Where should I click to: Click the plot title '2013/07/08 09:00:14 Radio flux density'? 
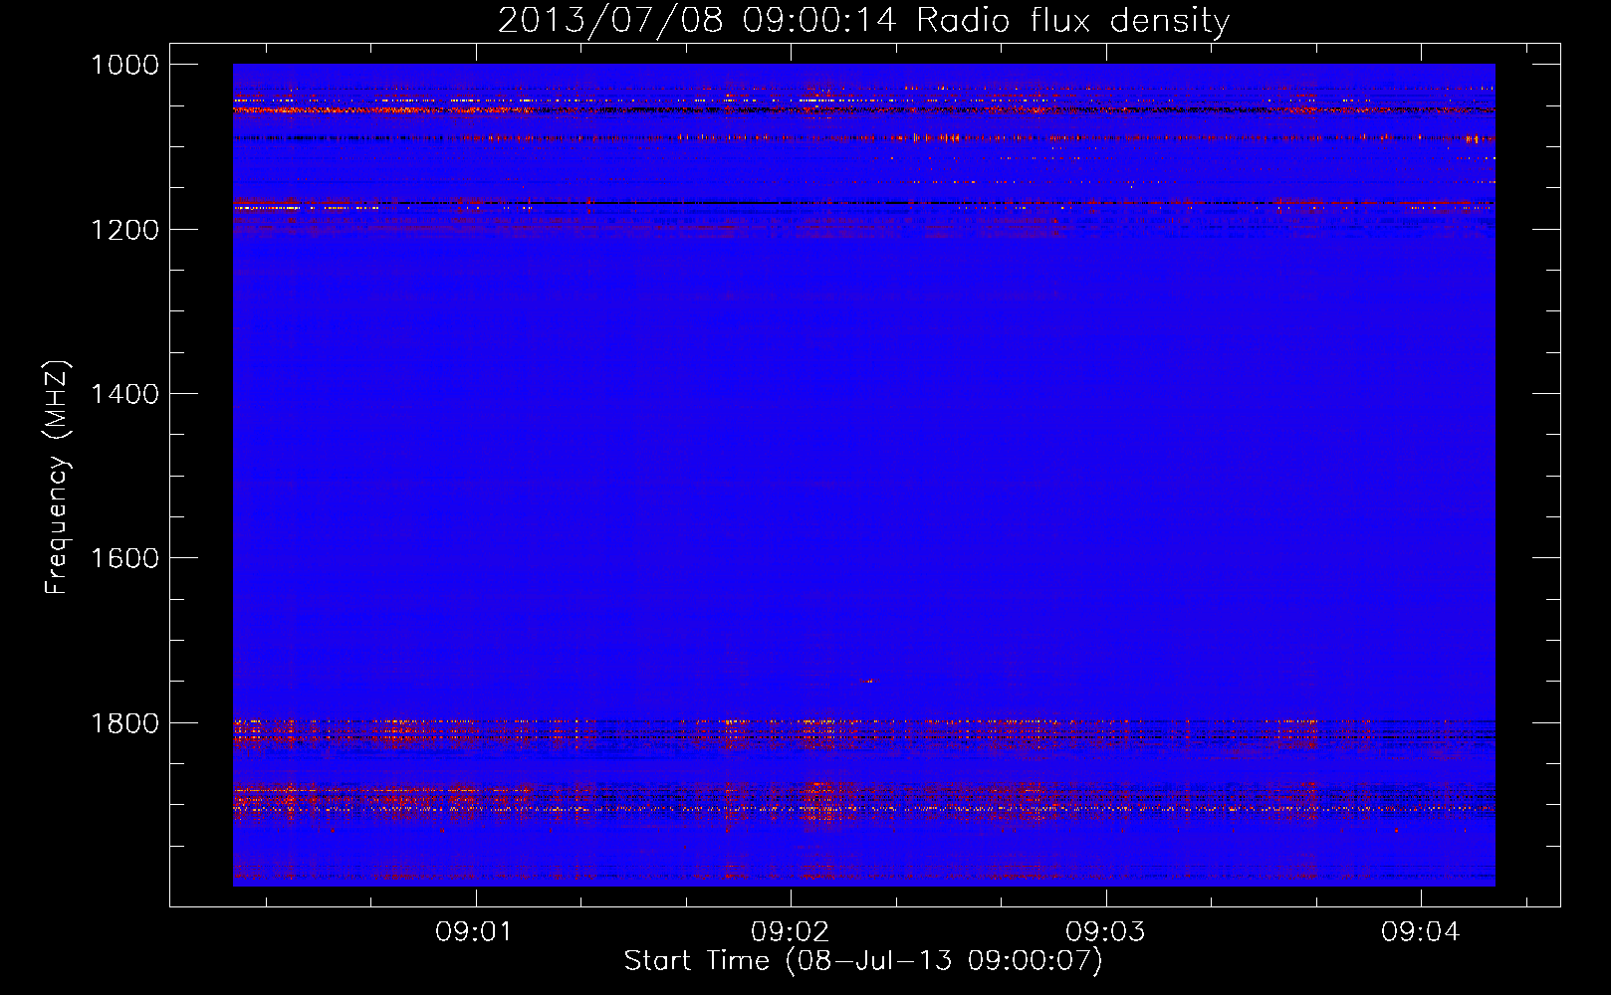coord(863,21)
